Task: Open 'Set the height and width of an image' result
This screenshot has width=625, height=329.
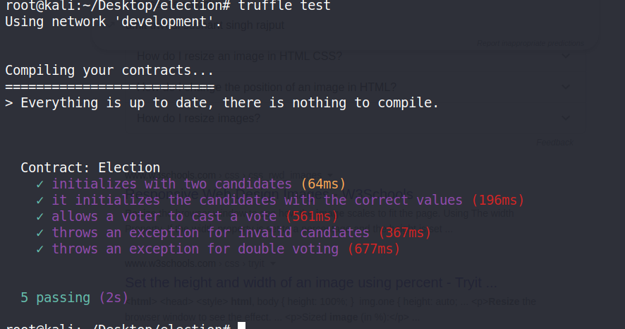Action: coord(310,283)
